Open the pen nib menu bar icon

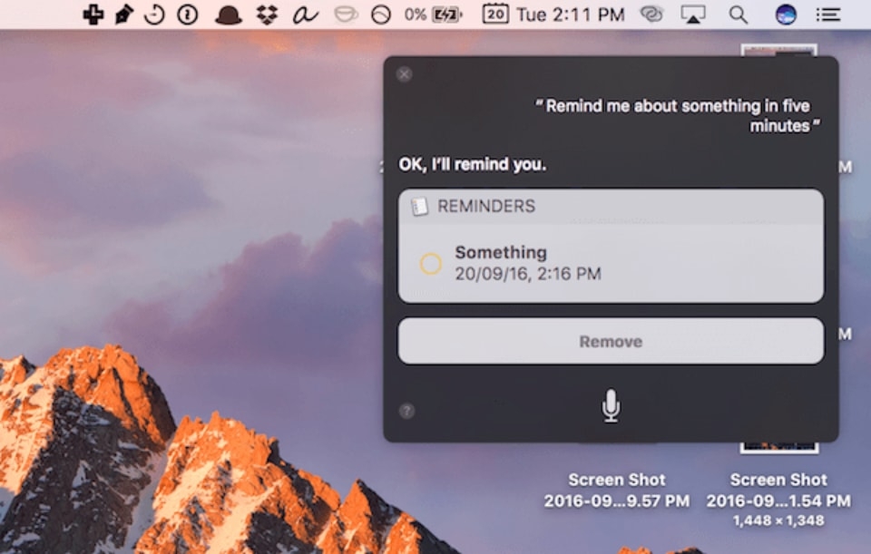[x=123, y=15]
